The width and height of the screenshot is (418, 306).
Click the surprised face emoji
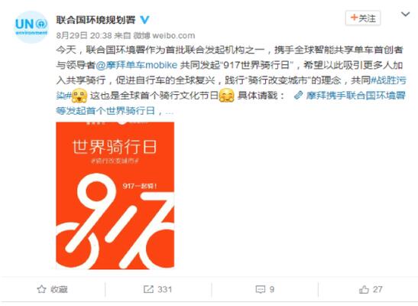[x=79, y=96]
